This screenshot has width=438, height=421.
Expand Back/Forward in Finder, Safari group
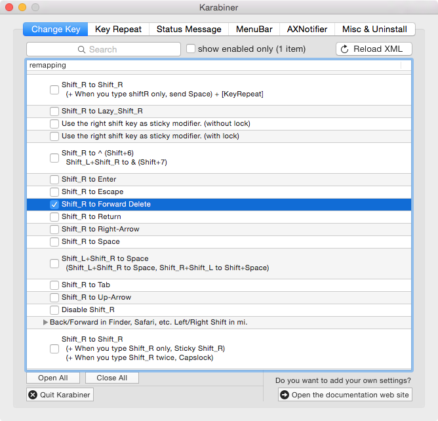(x=45, y=323)
